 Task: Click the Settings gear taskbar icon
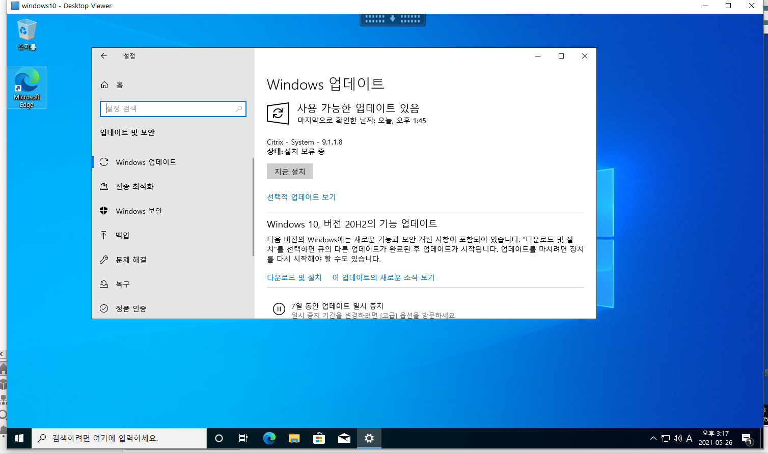pyautogui.click(x=369, y=438)
